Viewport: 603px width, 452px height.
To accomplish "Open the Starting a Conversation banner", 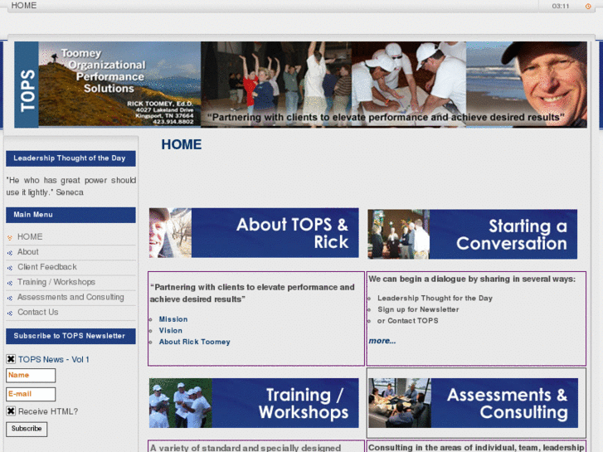I will (x=473, y=234).
